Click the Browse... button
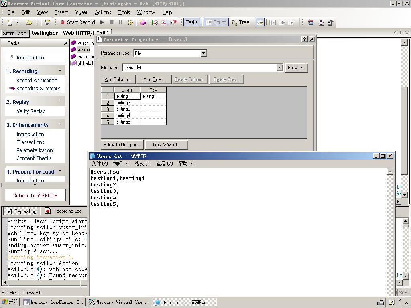The height and width of the screenshot is (308, 411). tap(297, 68)
